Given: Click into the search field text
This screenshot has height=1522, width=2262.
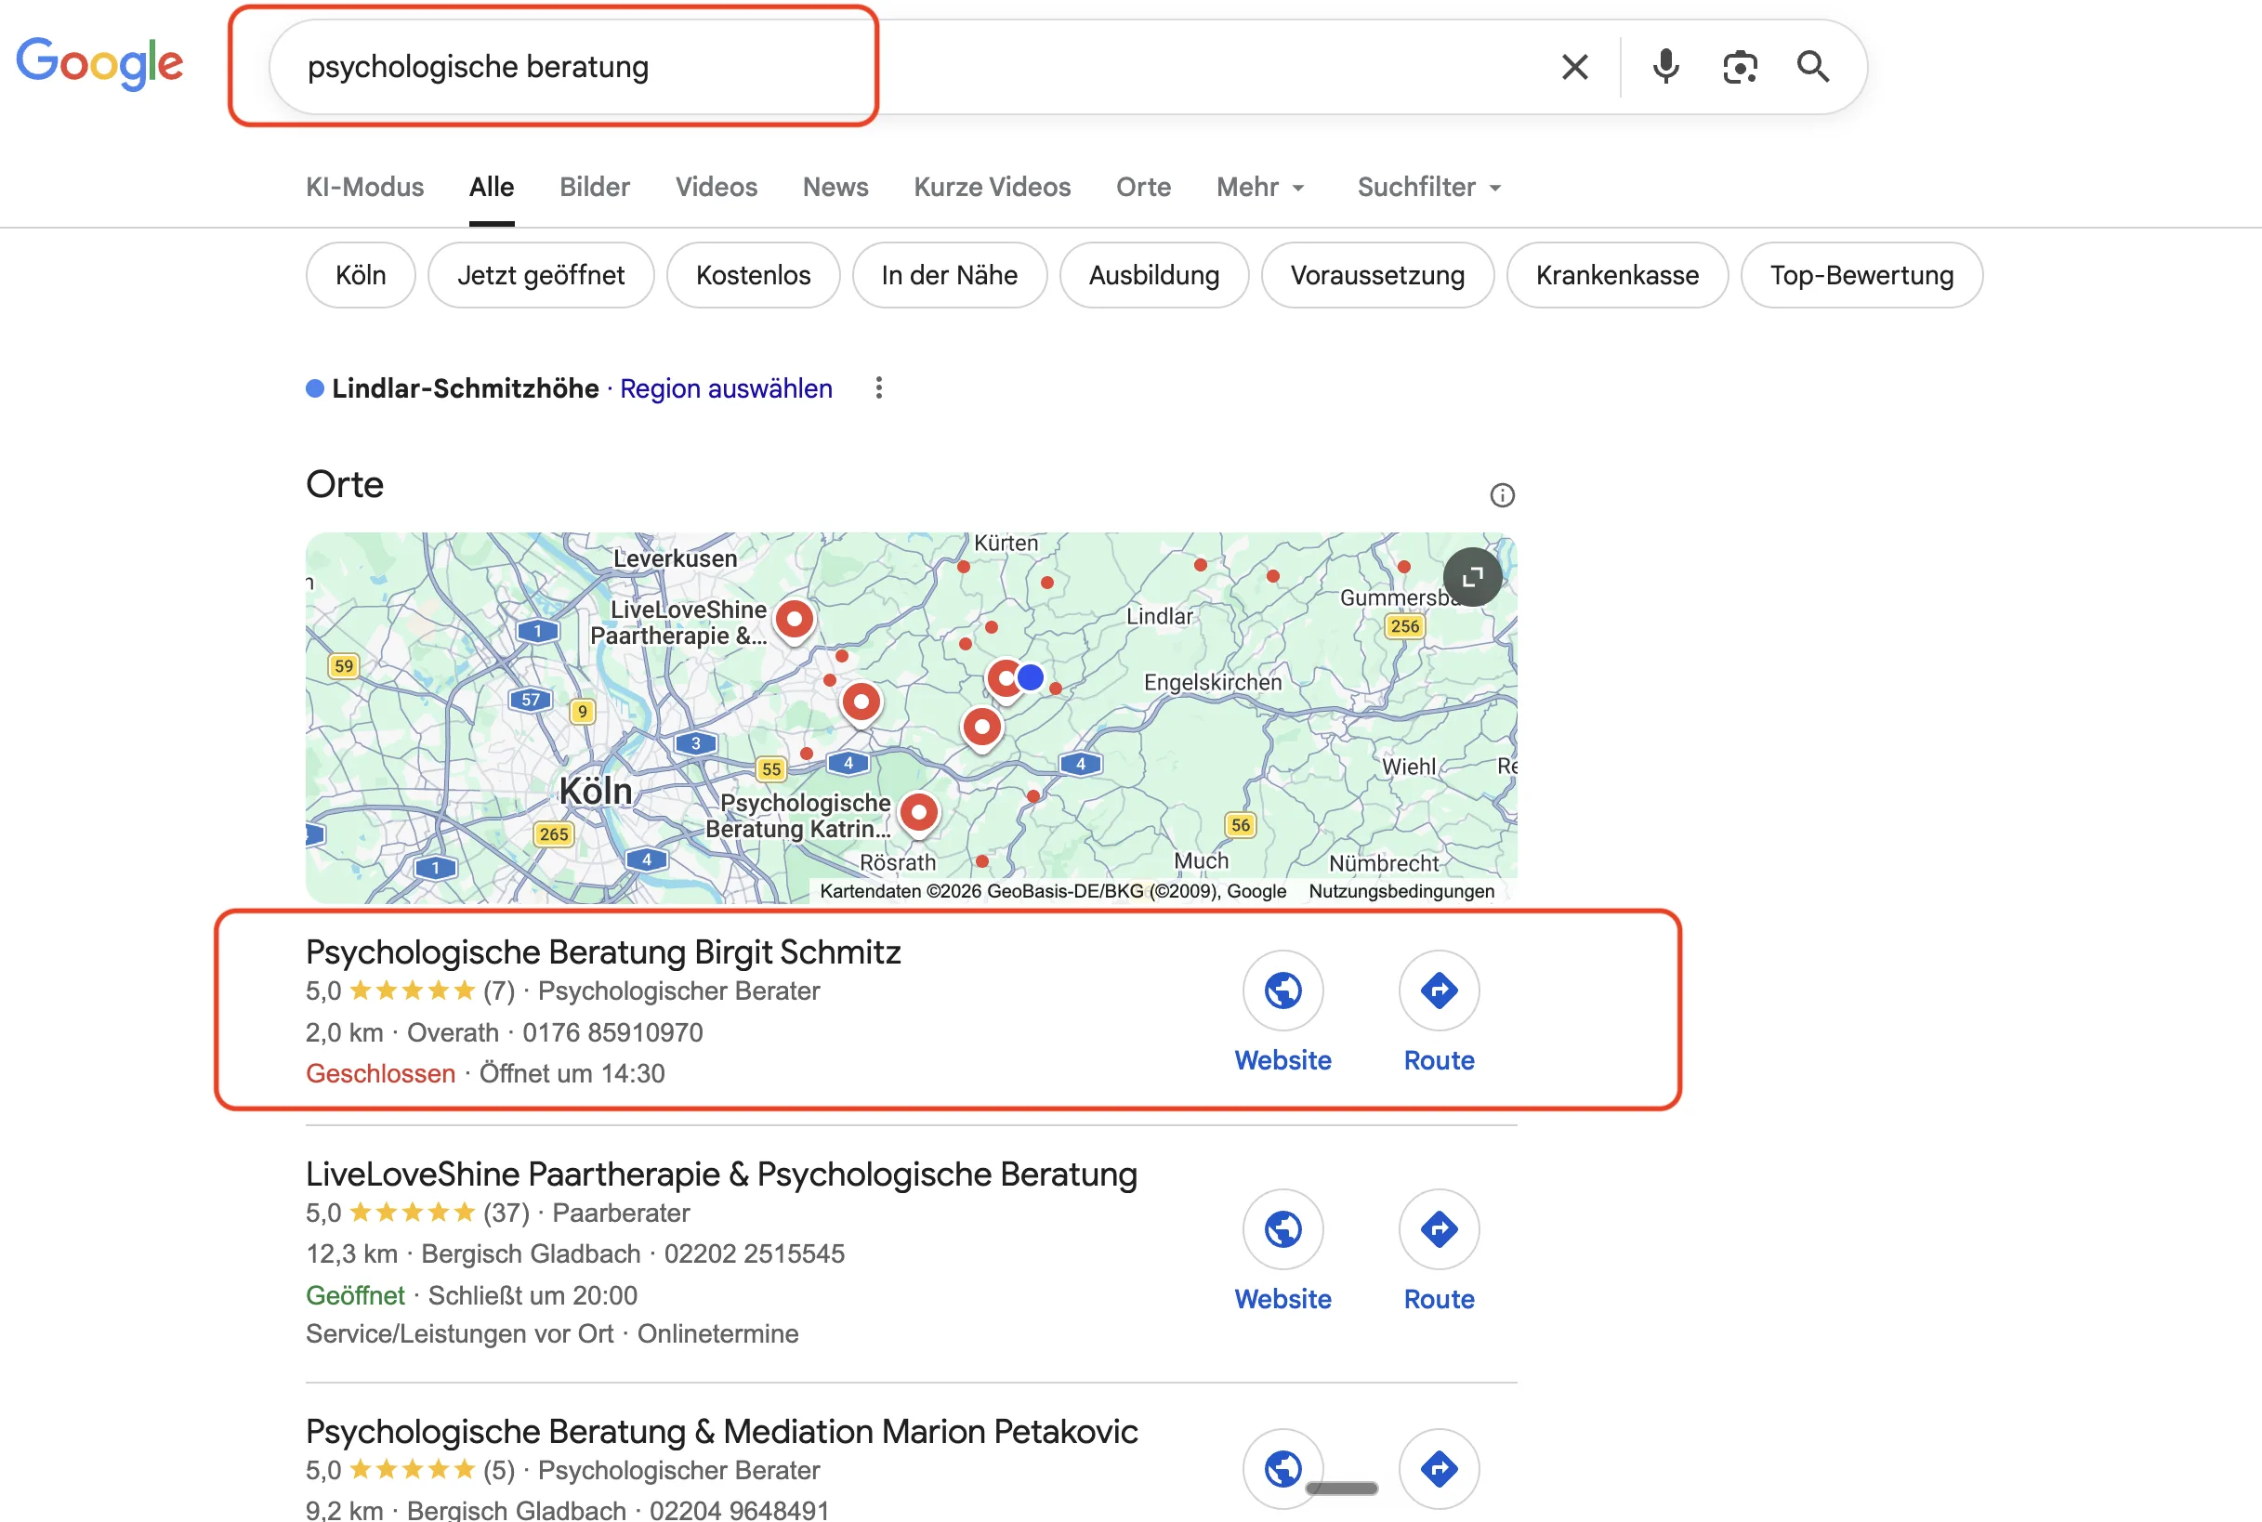Looking at the screenshot, I should 478,67.
